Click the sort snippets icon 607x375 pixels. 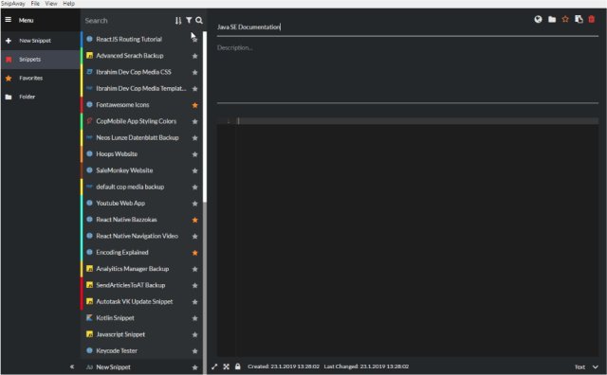(178, 21)
